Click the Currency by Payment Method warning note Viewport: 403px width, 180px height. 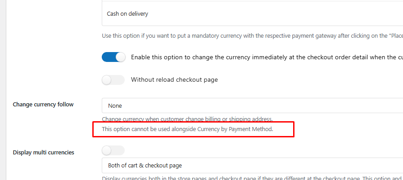[x=187, y=129]
